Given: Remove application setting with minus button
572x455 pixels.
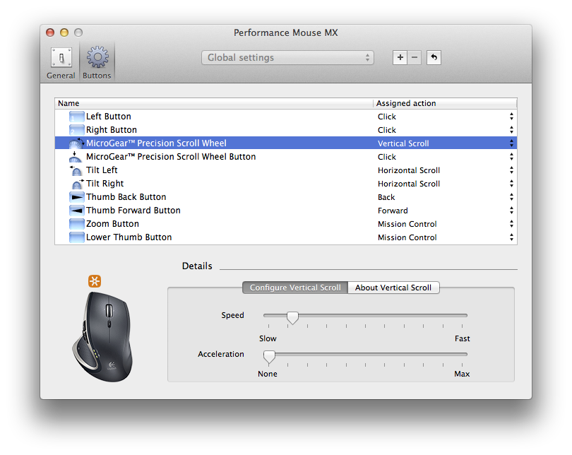Looking at the screenshot, I should [415, 57].
